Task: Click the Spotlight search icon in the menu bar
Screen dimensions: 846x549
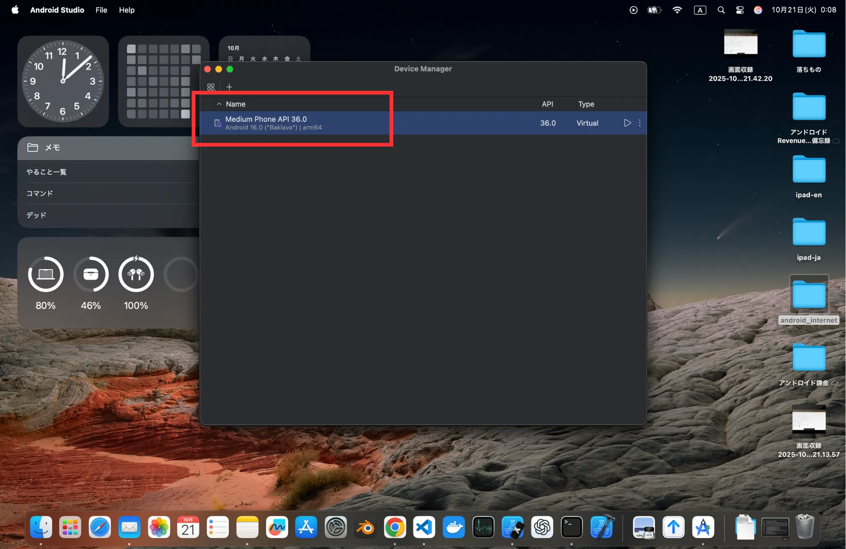Action: (721, 10)
